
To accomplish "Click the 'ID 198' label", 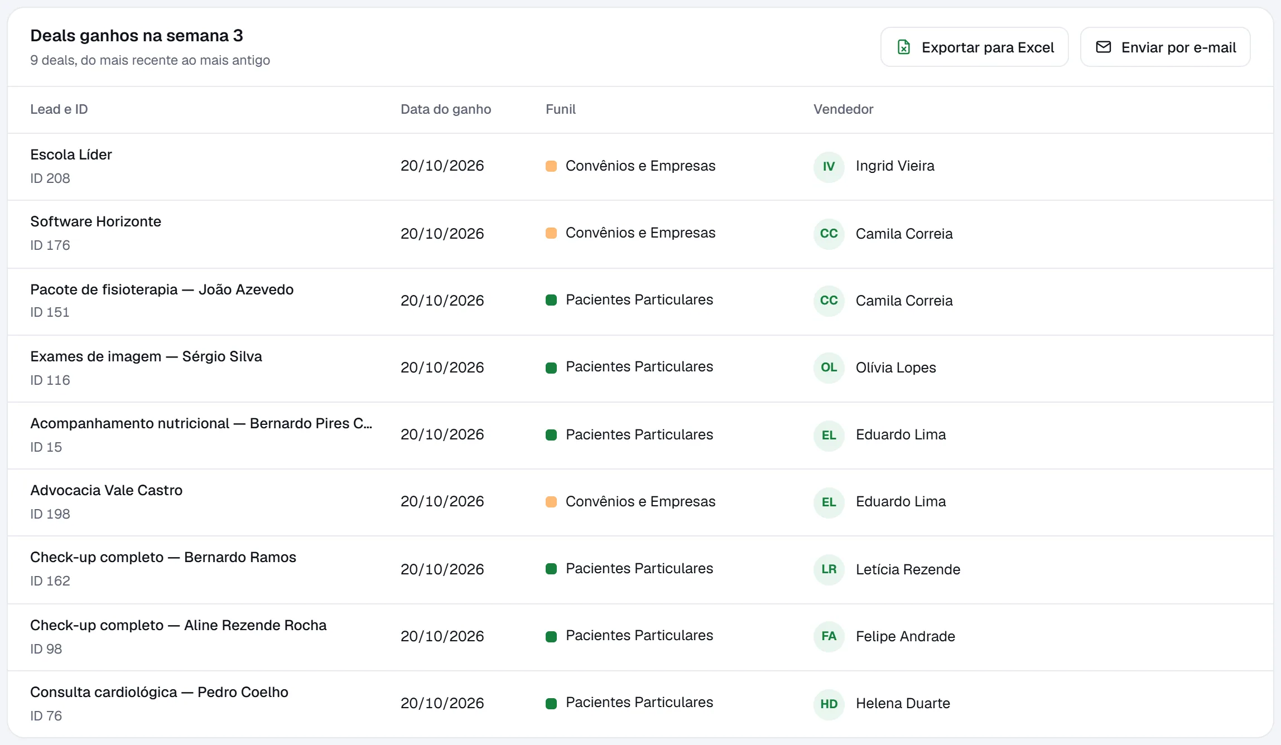I will [x=50, y=514].
